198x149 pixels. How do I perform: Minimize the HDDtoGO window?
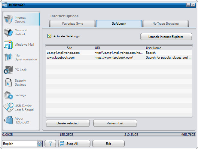click(188, 5)
